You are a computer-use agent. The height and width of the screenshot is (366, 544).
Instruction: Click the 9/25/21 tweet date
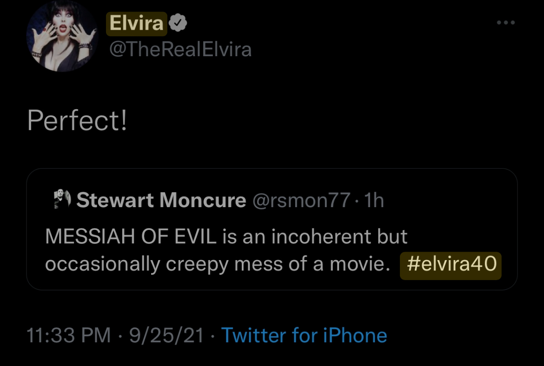(166, 335)
